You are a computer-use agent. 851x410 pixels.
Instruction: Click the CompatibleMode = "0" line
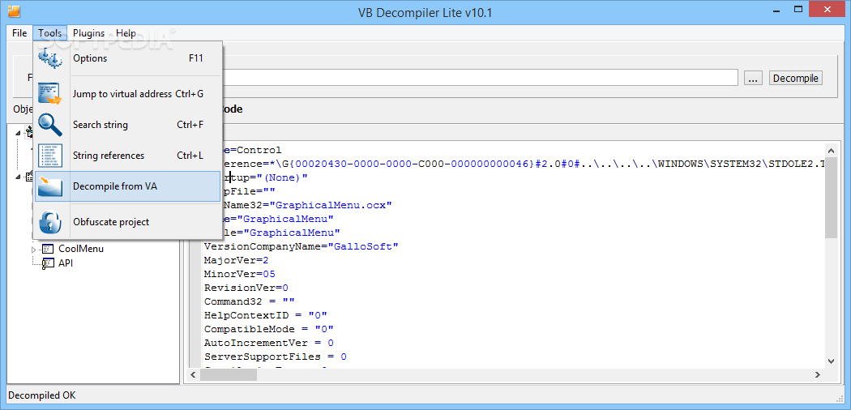tap(268, 329)
